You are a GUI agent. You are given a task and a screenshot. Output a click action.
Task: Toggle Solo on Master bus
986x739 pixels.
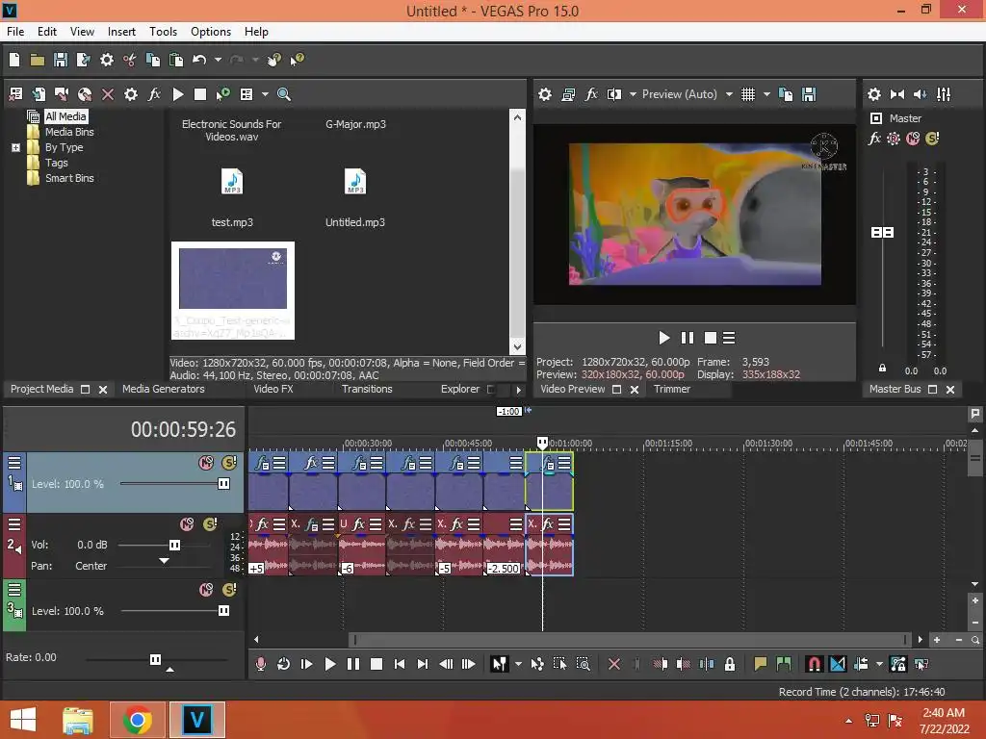pyautogui.click(x=932, y=139)
